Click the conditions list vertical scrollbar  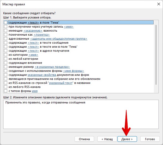coord(156,55)
